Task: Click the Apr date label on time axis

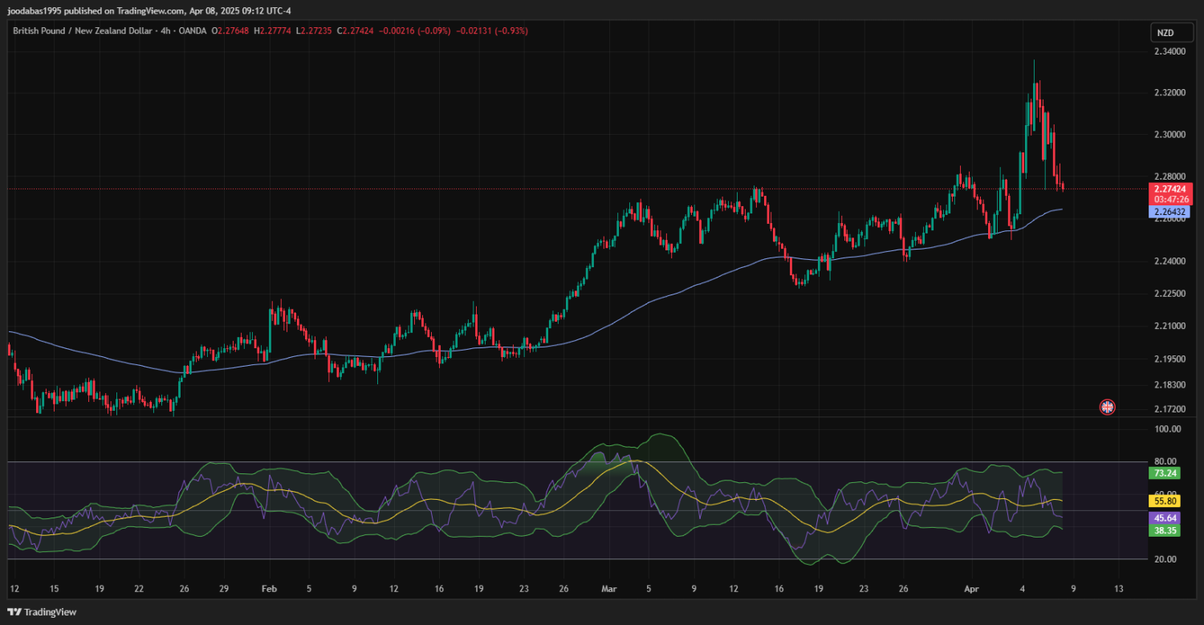Action: tap(973, 588)
